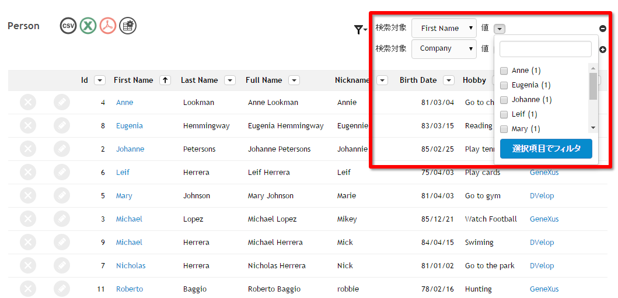618x298 pixels.
Task: Export the grid as CSV
Action: 68,26
